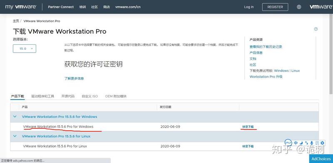Click the 下载 VMware Workstation Pro title
Viewport: 333px width, 163px height.
point(60,32)
